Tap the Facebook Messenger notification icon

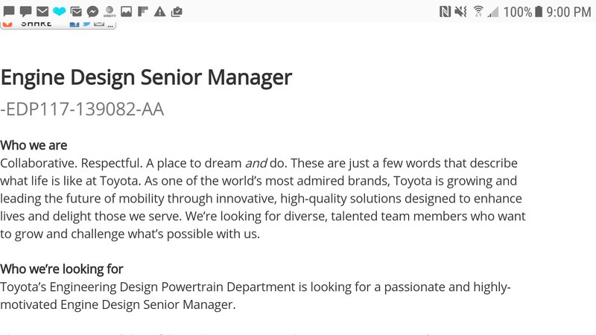click(92, 12)
